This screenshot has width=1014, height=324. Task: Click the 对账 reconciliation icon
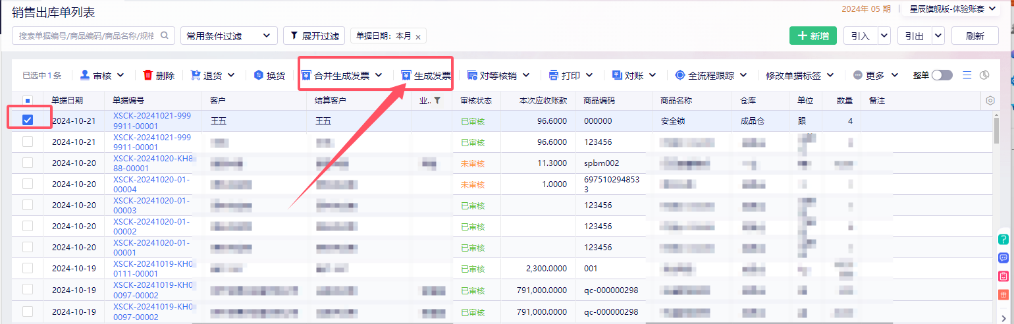pos(616,75)
